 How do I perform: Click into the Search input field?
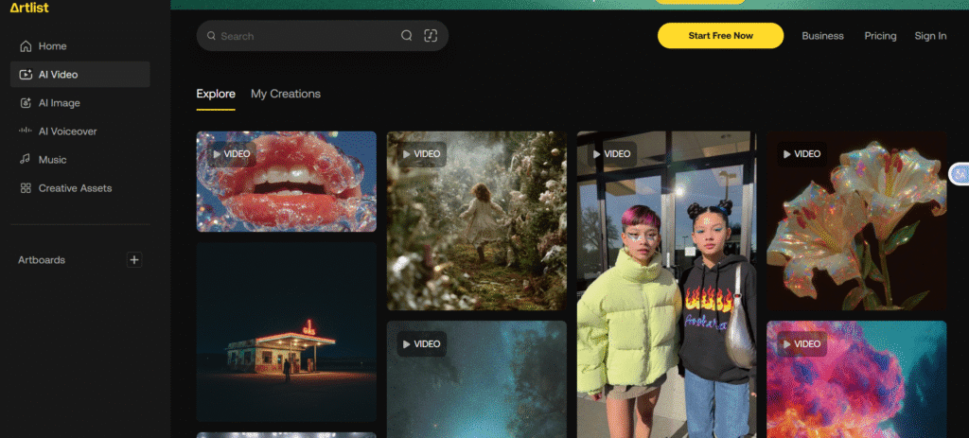point(303,36)
